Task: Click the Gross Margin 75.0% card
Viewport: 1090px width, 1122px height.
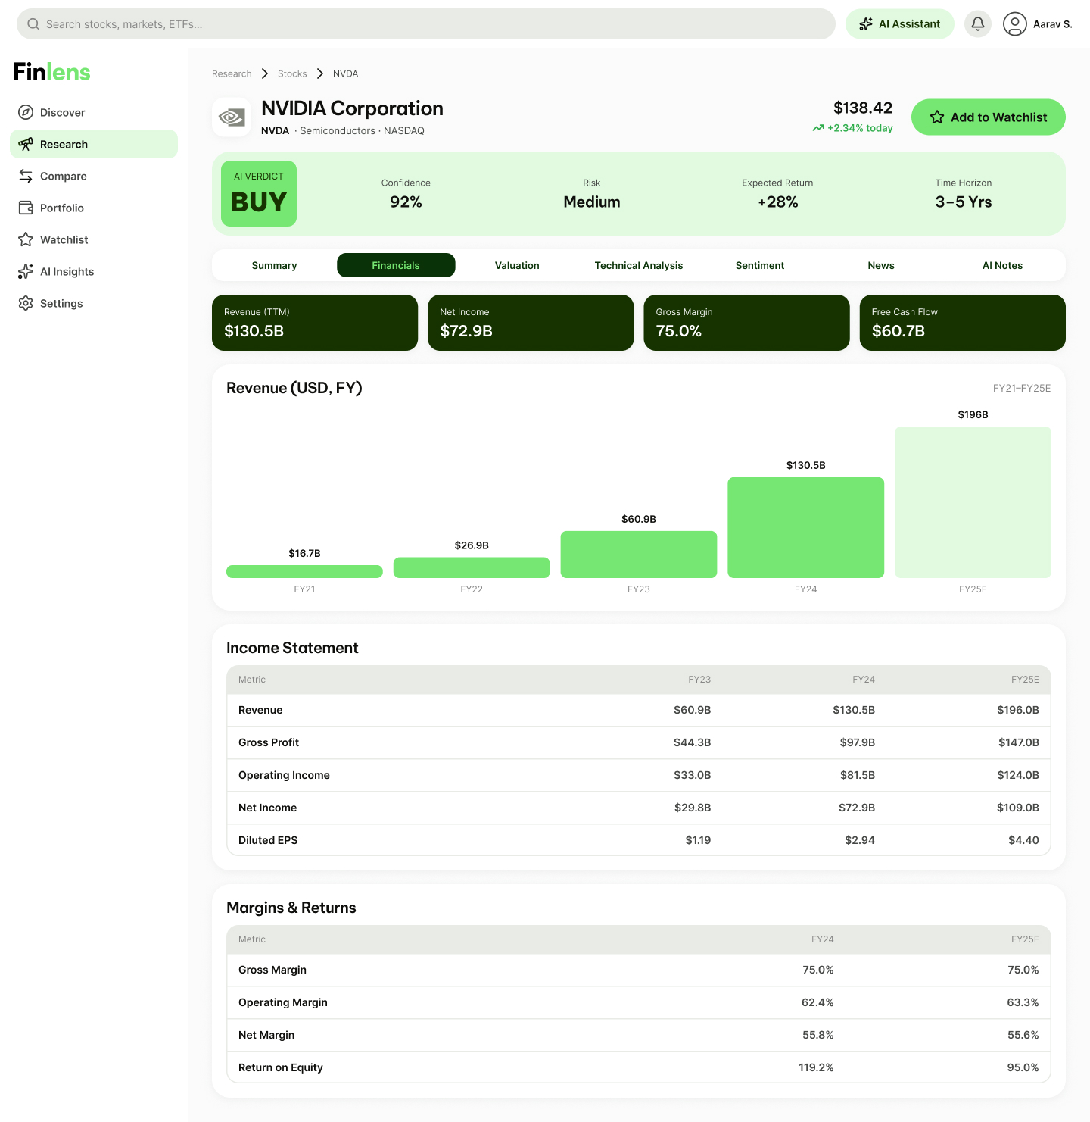Action: click(x=746, y=323)
